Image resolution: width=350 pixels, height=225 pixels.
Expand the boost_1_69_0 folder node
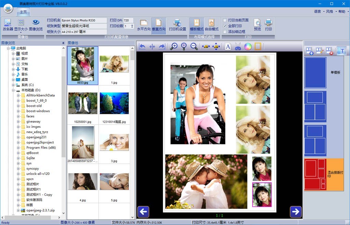click(18, 101)
